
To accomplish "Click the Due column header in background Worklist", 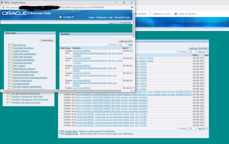I will pos(206,55).
